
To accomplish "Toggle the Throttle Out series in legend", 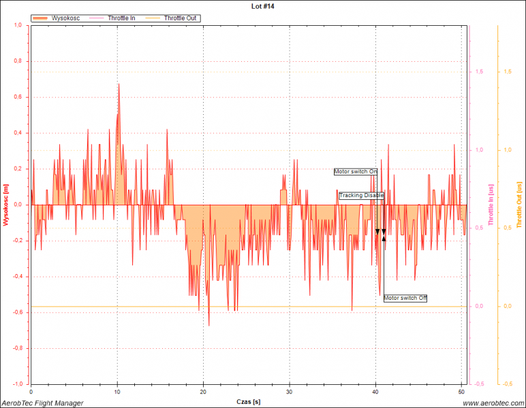I will tap(182, 18).
